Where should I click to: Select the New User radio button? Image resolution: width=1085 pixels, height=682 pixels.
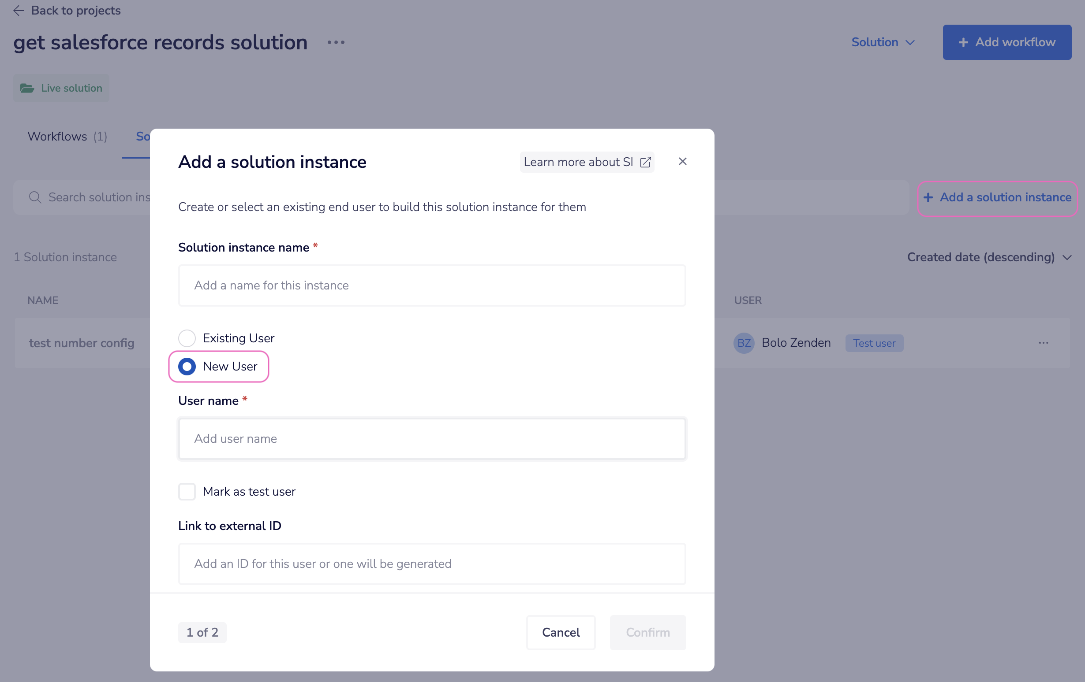[186, 365]
